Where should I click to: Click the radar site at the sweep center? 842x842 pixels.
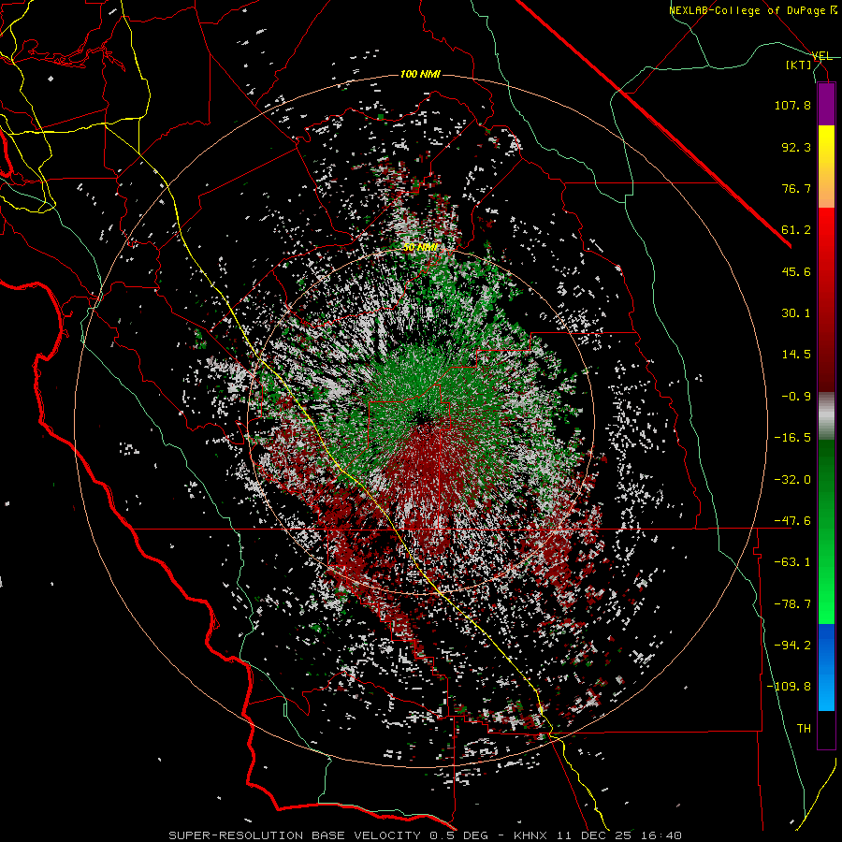(x=423, y=418)
